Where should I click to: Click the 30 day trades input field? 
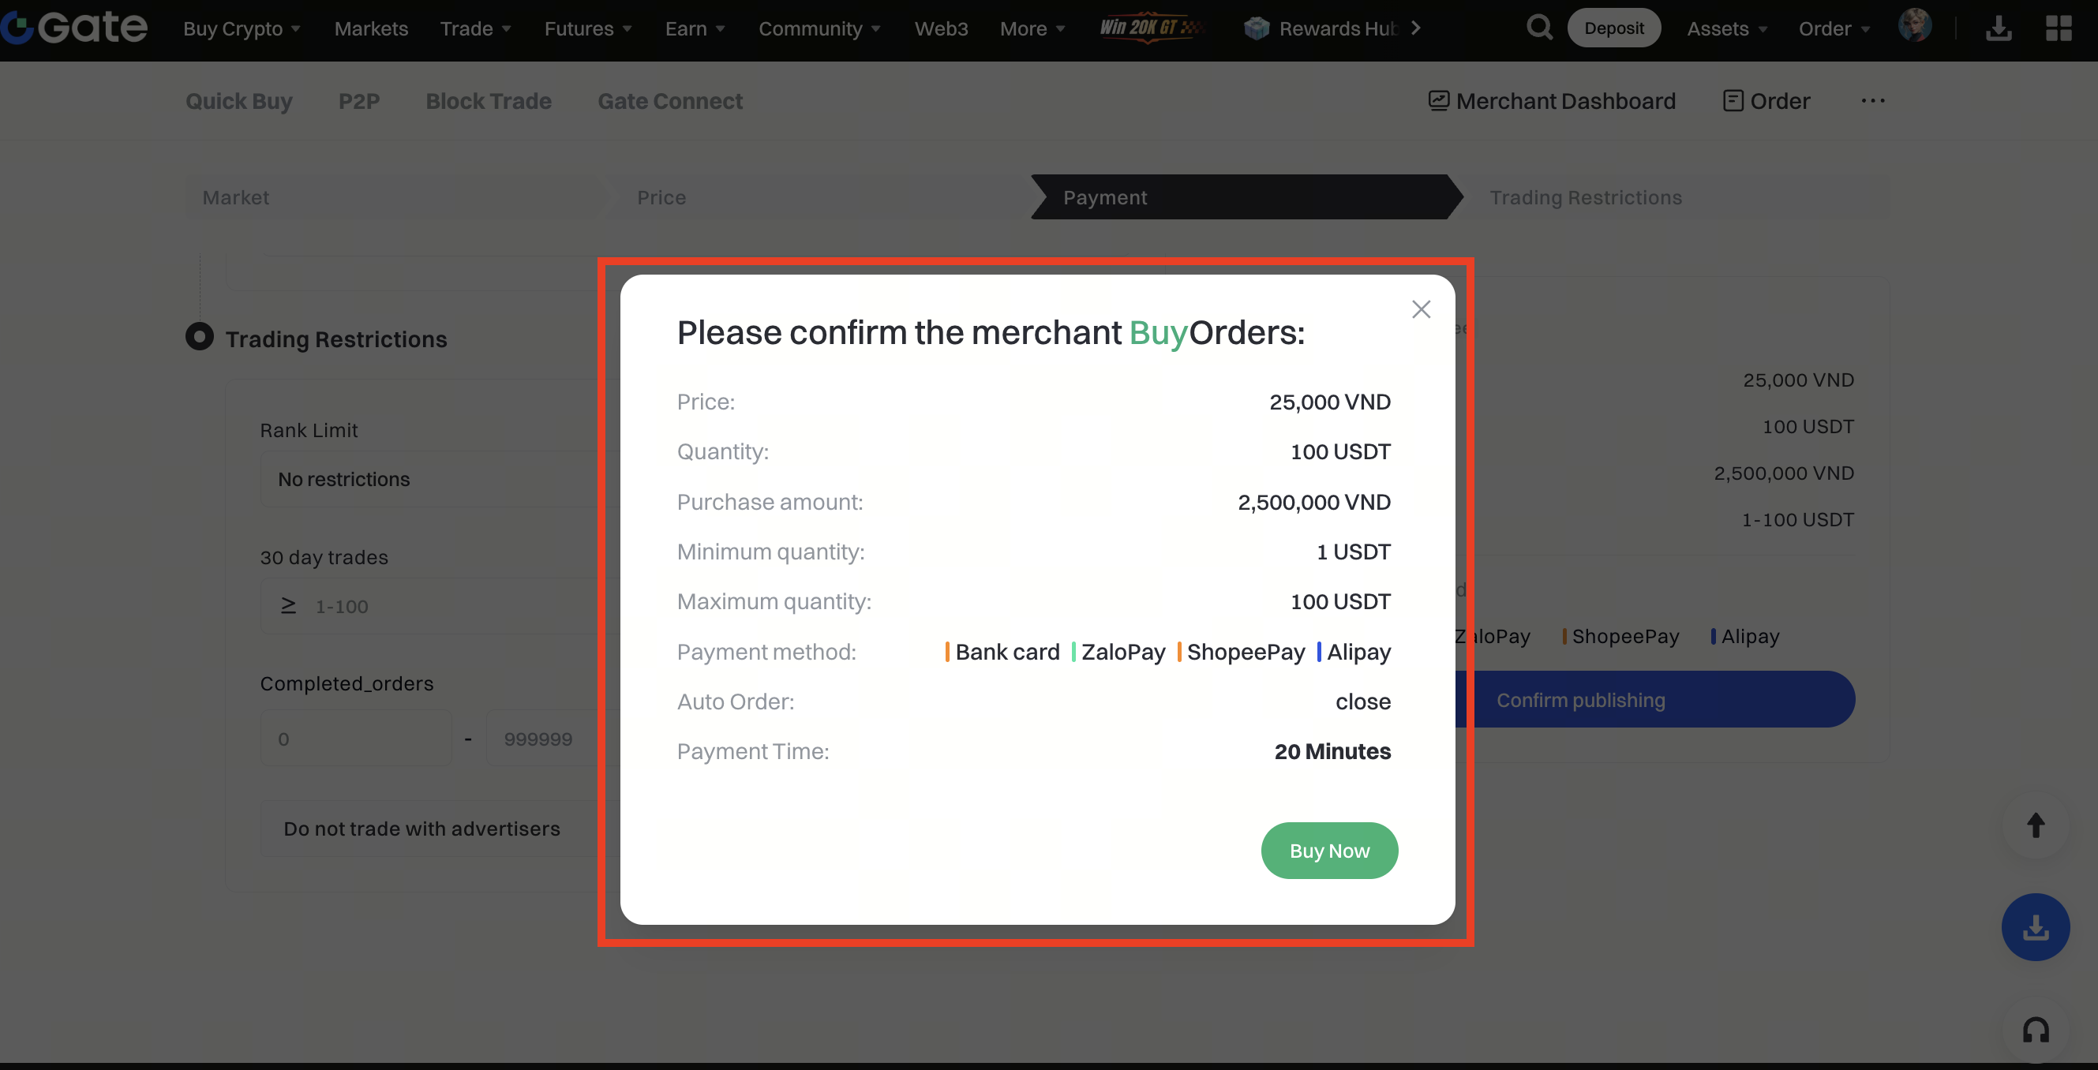(440, 607)
